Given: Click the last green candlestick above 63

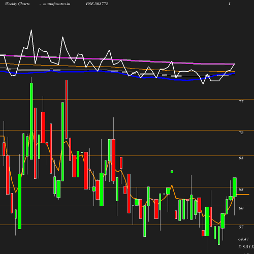Looking at the screenshot, I should pyautogui.click(x=235, y=187).
